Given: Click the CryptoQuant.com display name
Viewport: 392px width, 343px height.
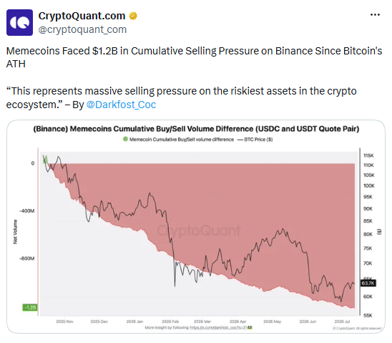Looking at the screenshot, I should coord(82,16).
